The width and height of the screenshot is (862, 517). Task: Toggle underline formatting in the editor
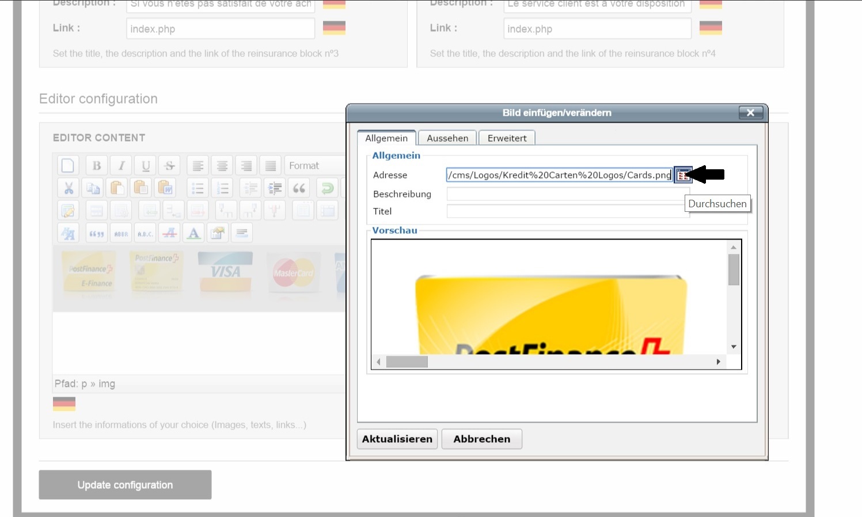pos(146,166)
